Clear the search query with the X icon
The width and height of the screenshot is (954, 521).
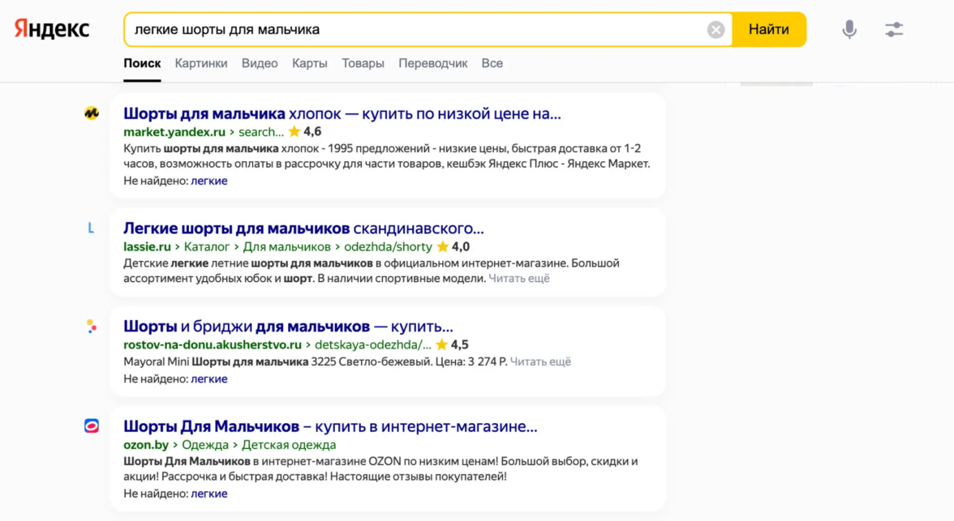tap(715, 29)
